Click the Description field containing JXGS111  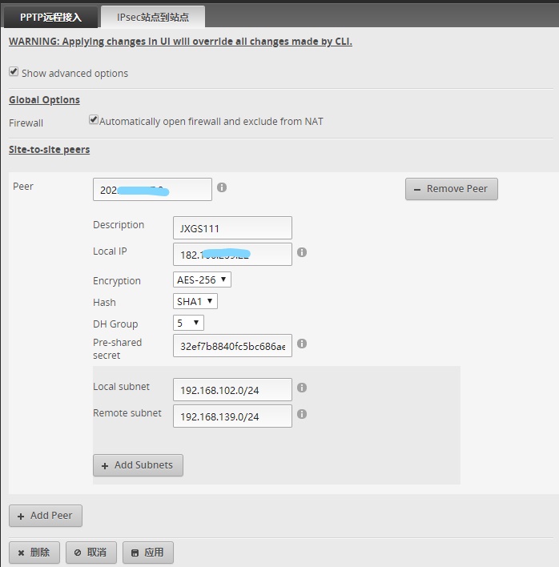click(232, 227)
